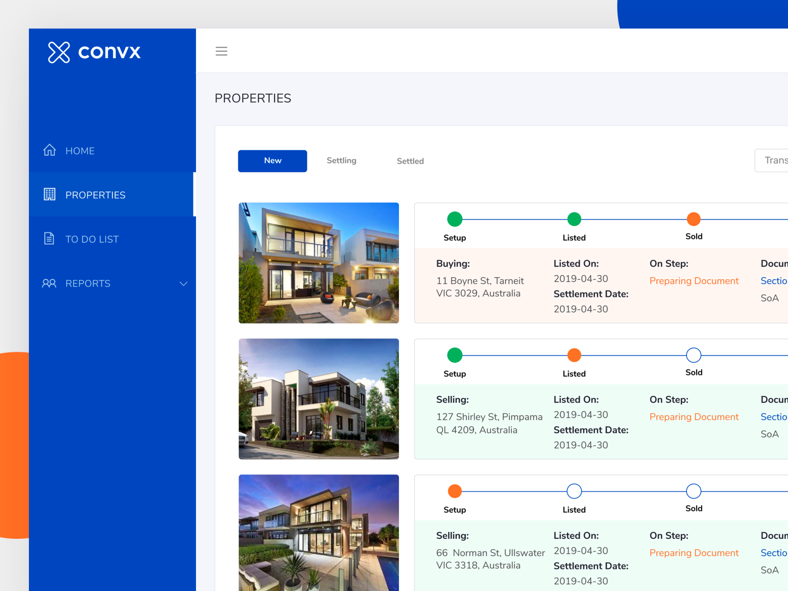The image size is (788, 591).
Task: Expand the Reports chevron
Action: pos(183,284)
